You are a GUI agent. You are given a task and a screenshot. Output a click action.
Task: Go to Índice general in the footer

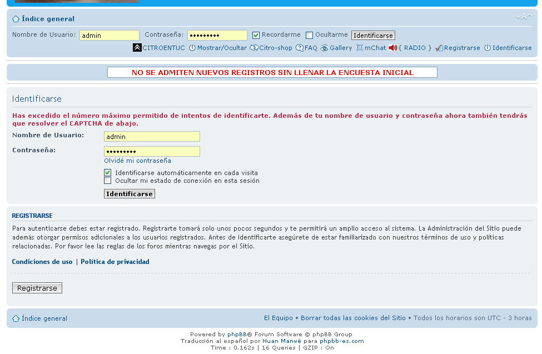(44, 318)
